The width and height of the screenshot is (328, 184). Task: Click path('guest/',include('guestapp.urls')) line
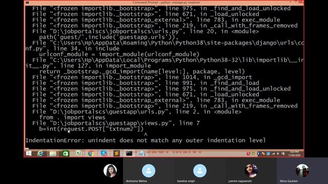click(x=109, y=37)
